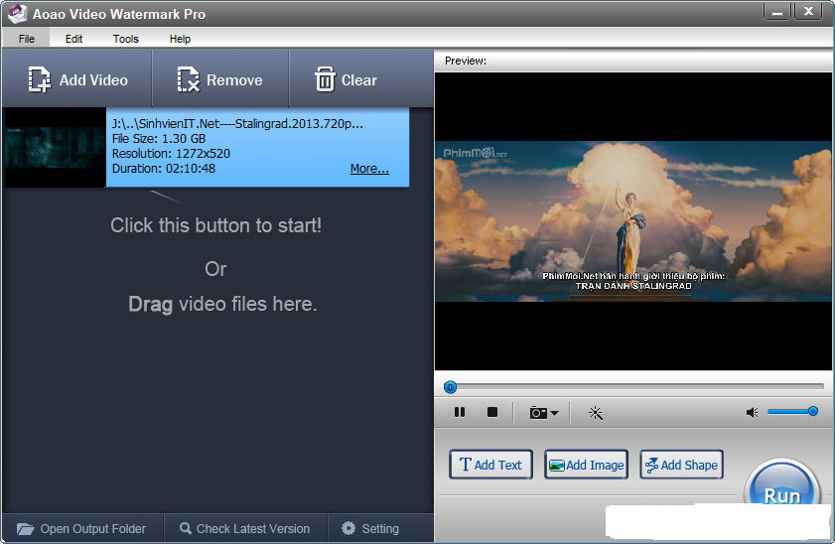
Task: Click the video preview area
Action: coord(633,221)
